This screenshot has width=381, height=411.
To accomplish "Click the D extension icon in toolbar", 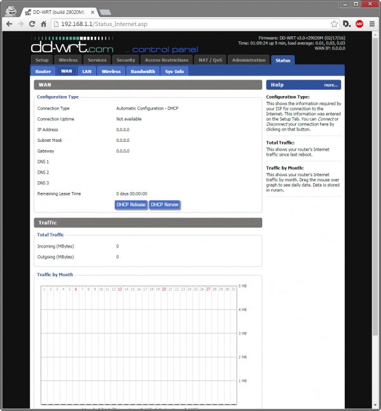I will point(346,24).
